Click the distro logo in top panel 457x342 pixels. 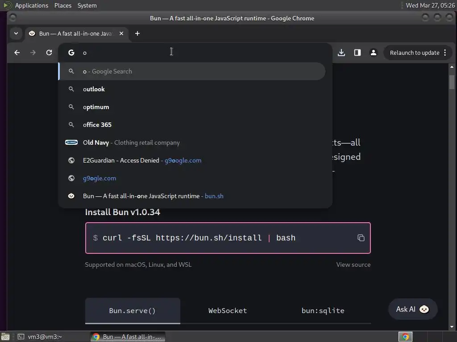[7, 5]
